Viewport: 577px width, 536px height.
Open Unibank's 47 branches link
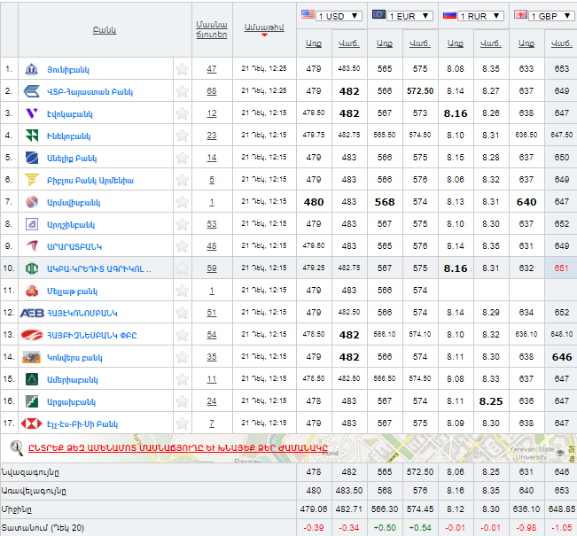(x=212, y=69)
